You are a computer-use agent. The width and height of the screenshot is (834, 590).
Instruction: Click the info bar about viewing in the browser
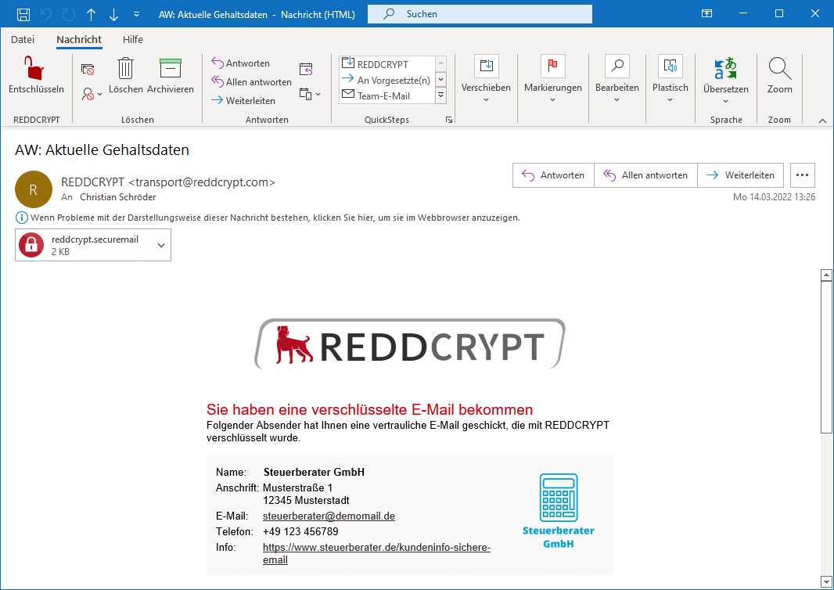[x=268, y=218]
